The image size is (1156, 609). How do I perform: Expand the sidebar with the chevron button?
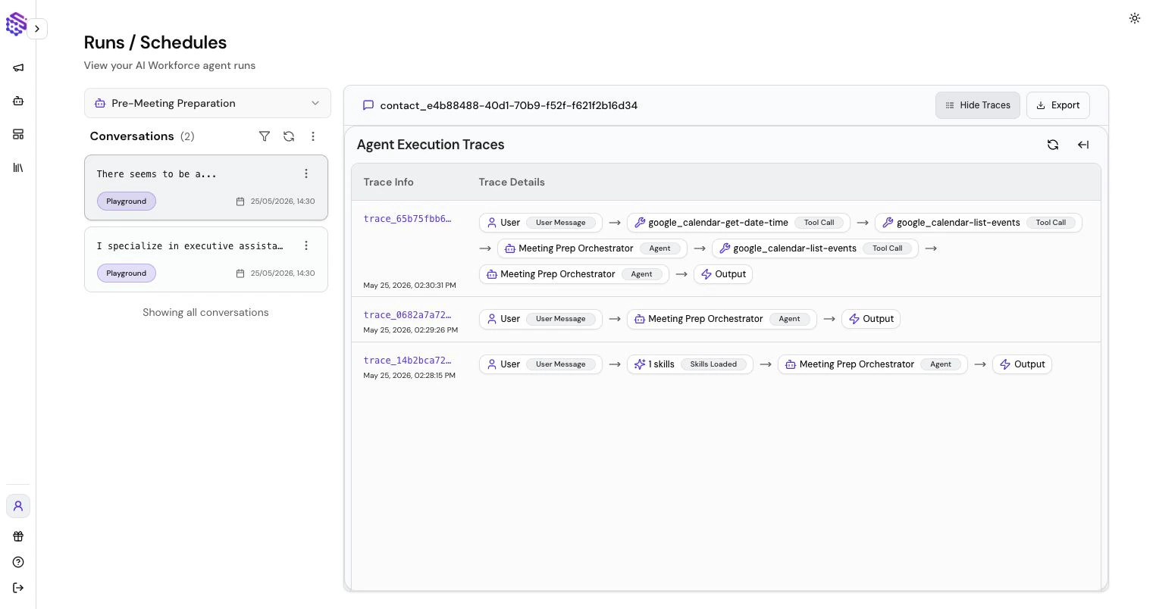click(37, 29)
